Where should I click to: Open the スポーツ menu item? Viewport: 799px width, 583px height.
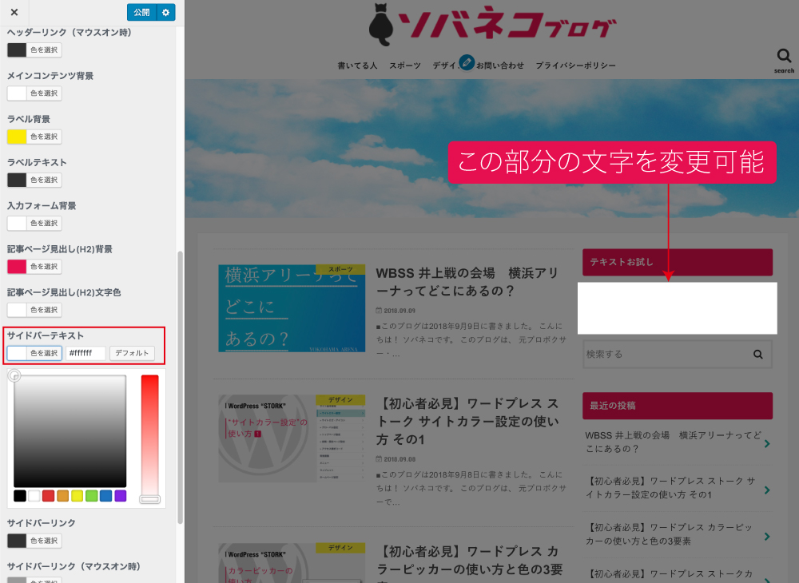pyautogui.click(x=405, y=65)
